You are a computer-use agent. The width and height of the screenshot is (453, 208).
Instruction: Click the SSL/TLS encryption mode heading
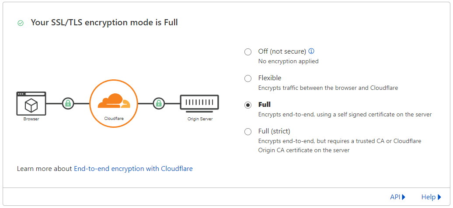[x=104, y=23]
